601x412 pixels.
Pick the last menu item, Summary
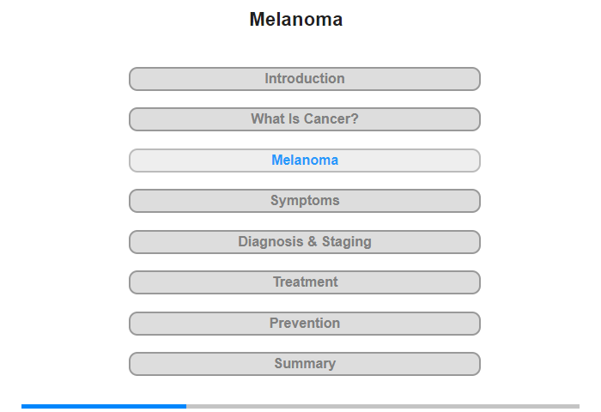[304, 364]
